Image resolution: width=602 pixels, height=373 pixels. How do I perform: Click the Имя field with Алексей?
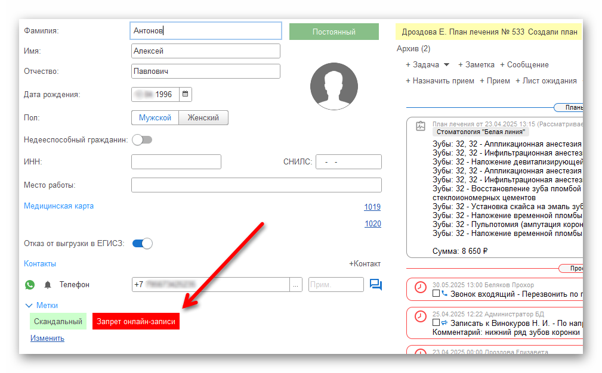[x=206, y=51]
